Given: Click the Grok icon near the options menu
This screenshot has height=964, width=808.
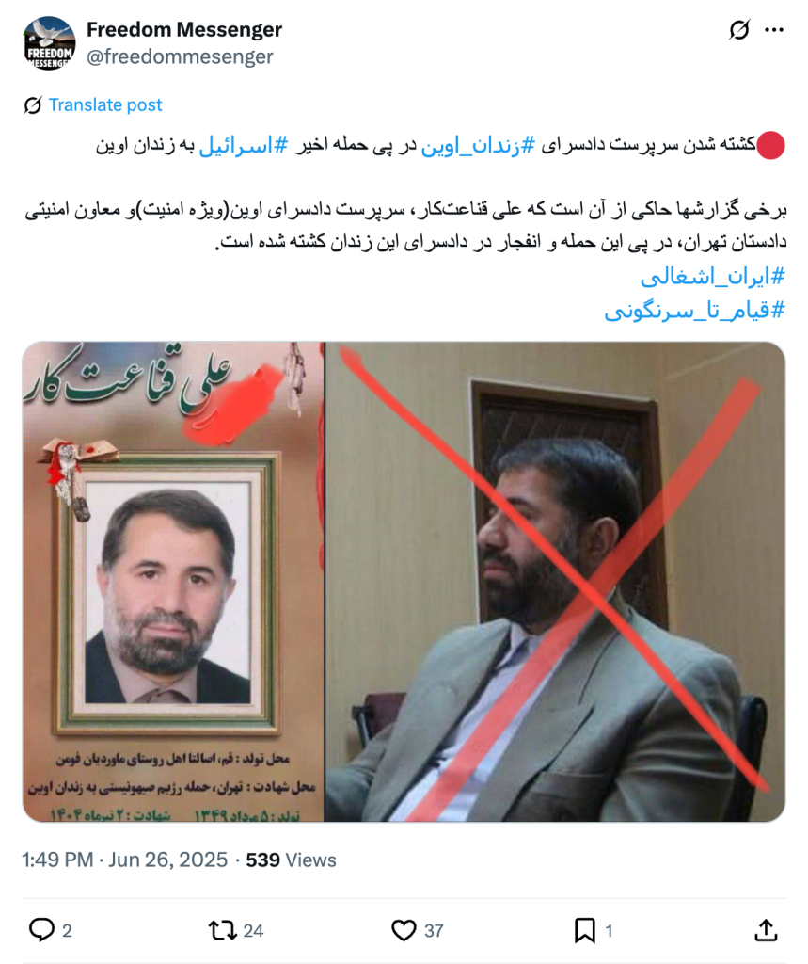Looking at the screenshot, I should coord(739,29).
